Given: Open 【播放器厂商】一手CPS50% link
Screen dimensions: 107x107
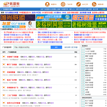Looking at the screenshot, I should [88, 42].
